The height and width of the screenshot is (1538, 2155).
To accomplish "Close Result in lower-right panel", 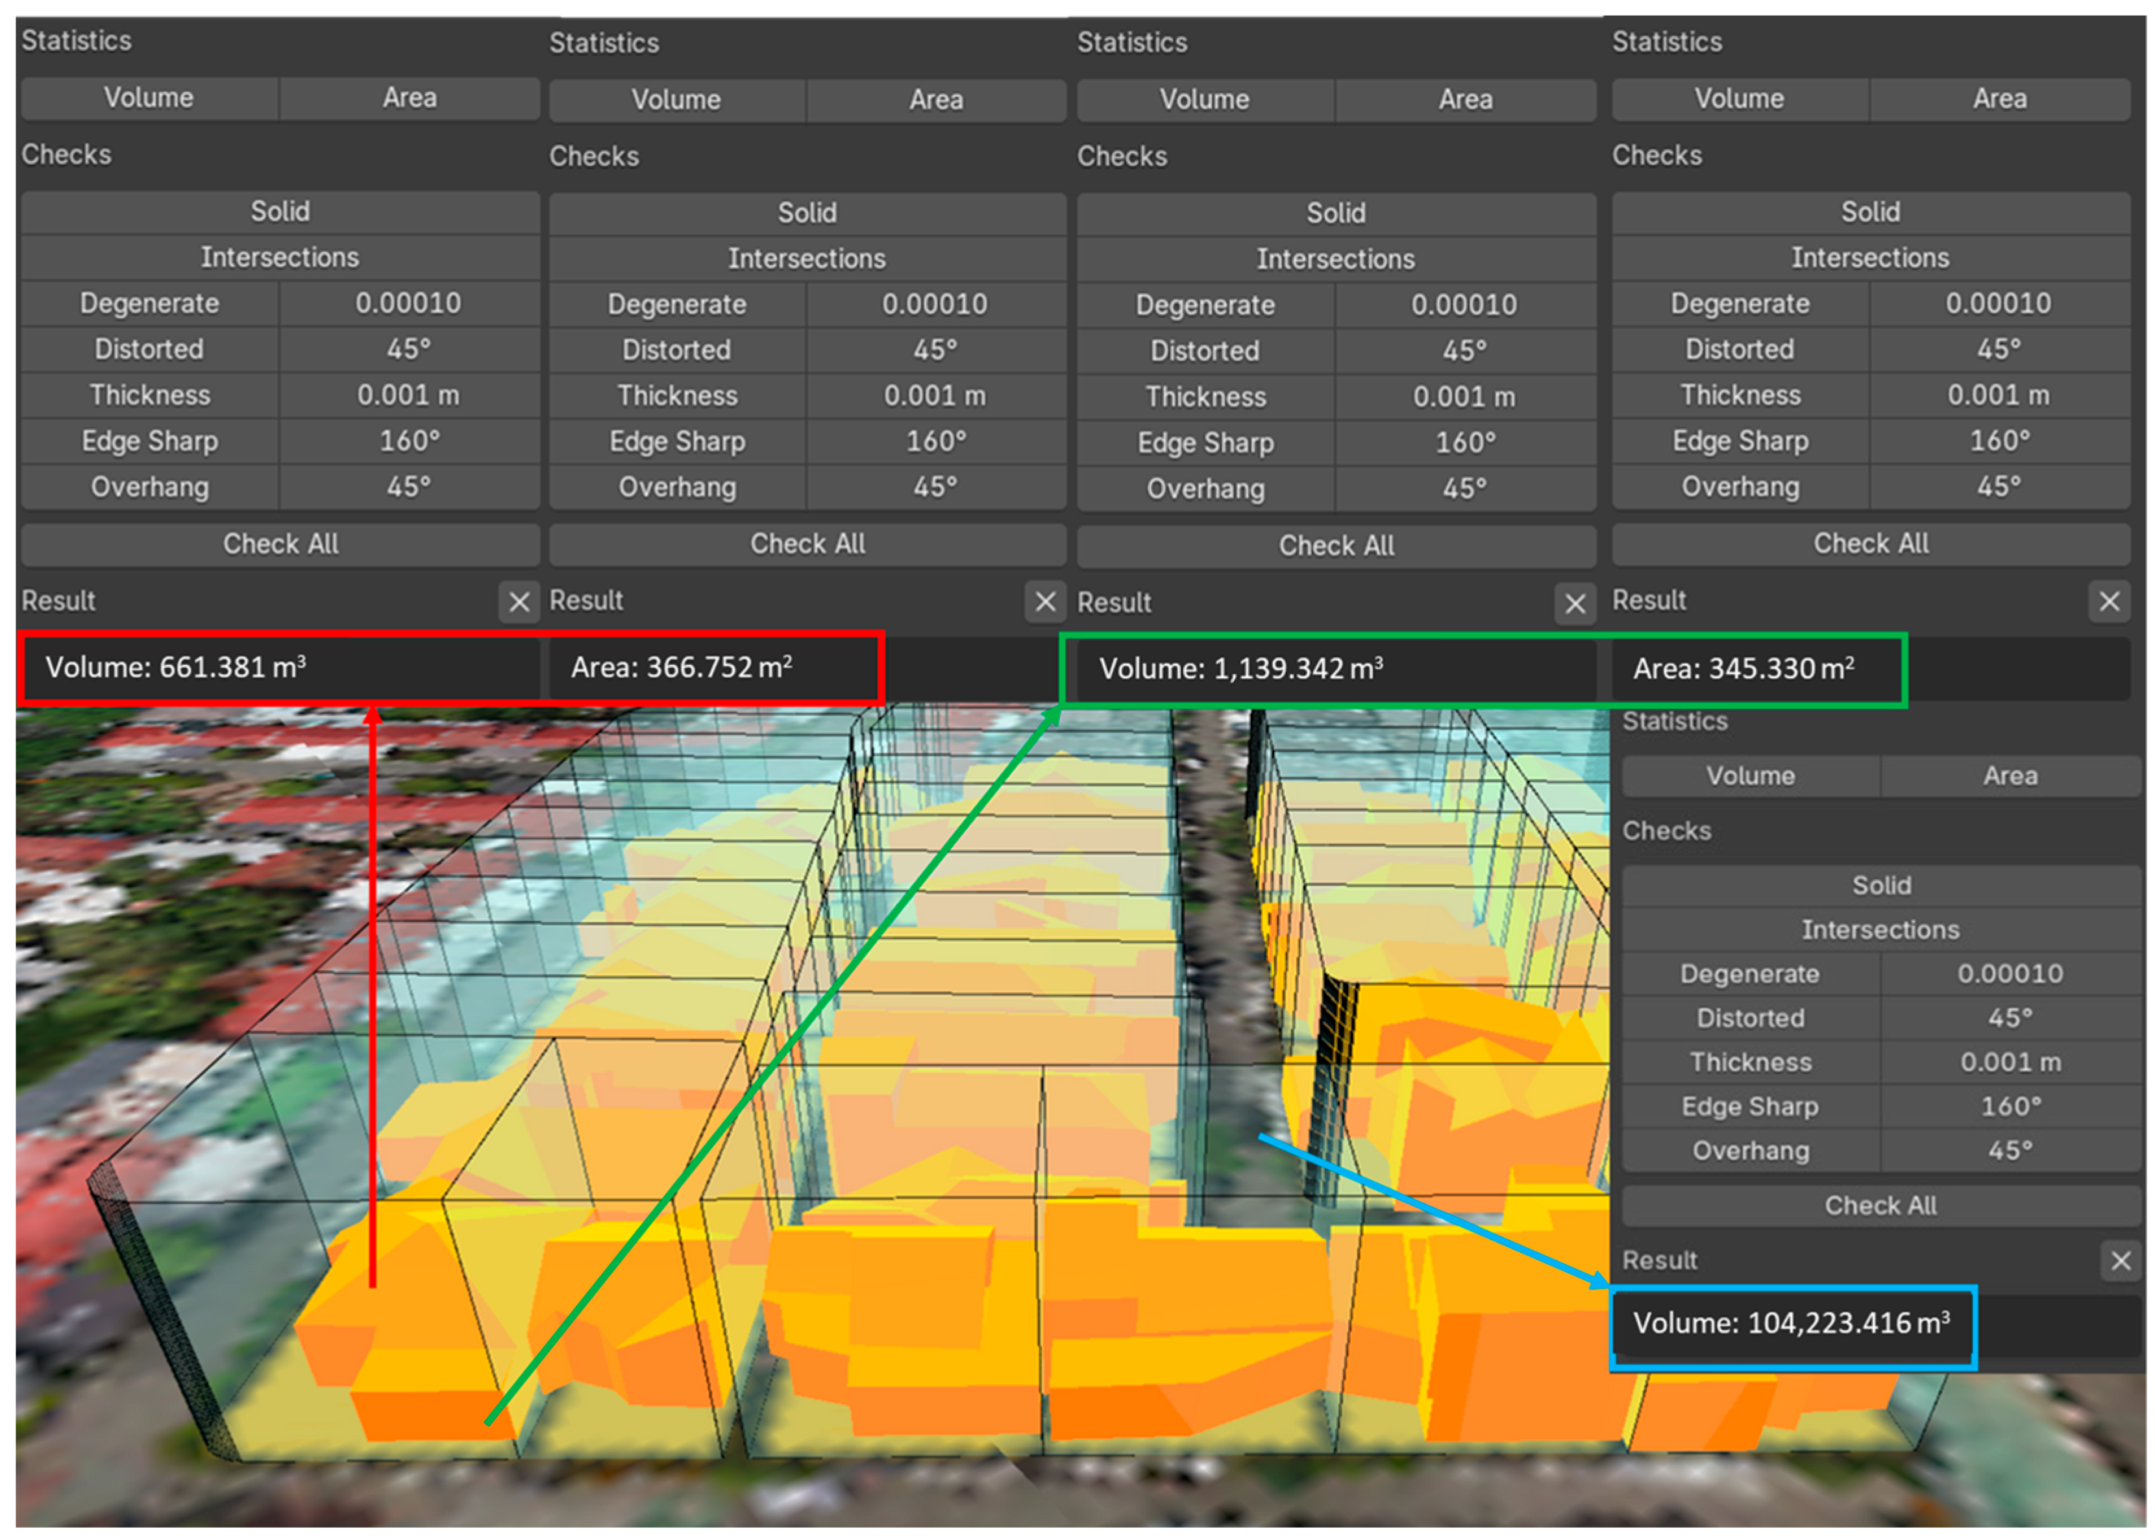I will point(2120,1262).
